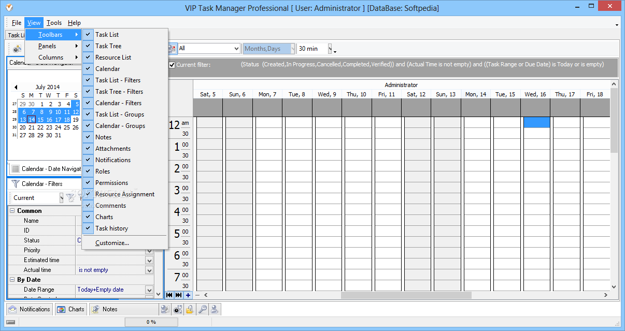Open the Permissions padlock icon

pos(190,309)
